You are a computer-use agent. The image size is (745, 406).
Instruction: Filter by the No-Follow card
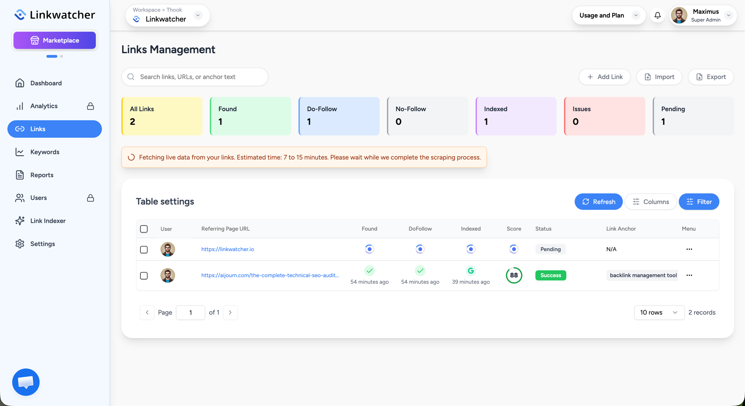pyautogui.click(x=428, y=116)
